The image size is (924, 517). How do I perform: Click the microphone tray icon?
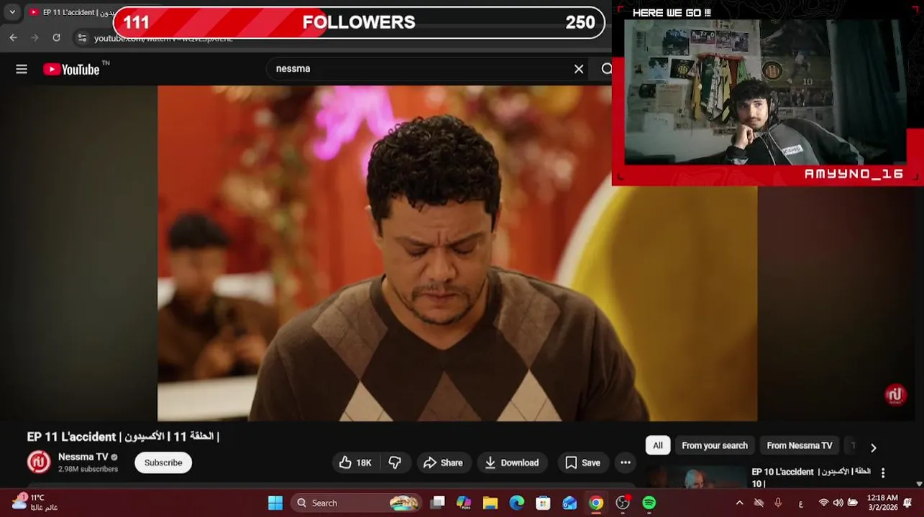778,503
